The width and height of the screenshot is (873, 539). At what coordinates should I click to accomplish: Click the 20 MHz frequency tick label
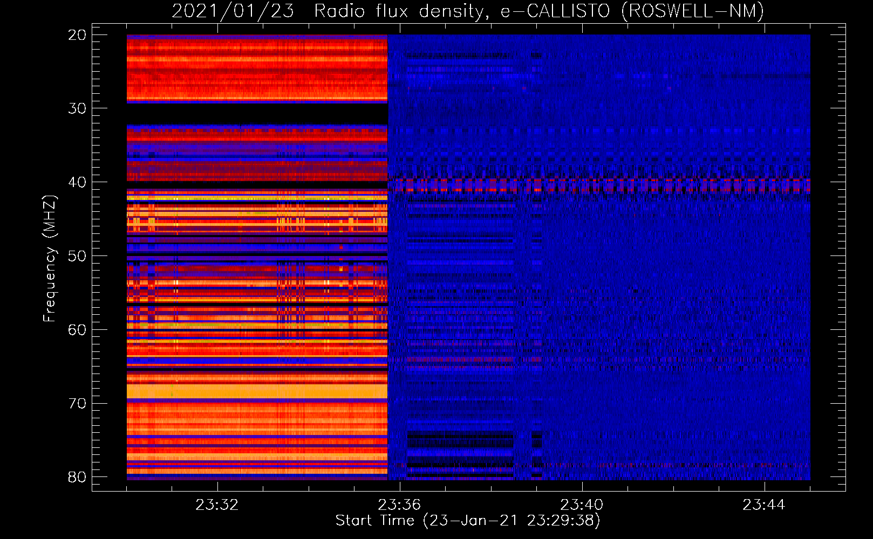tap(77, 35)
